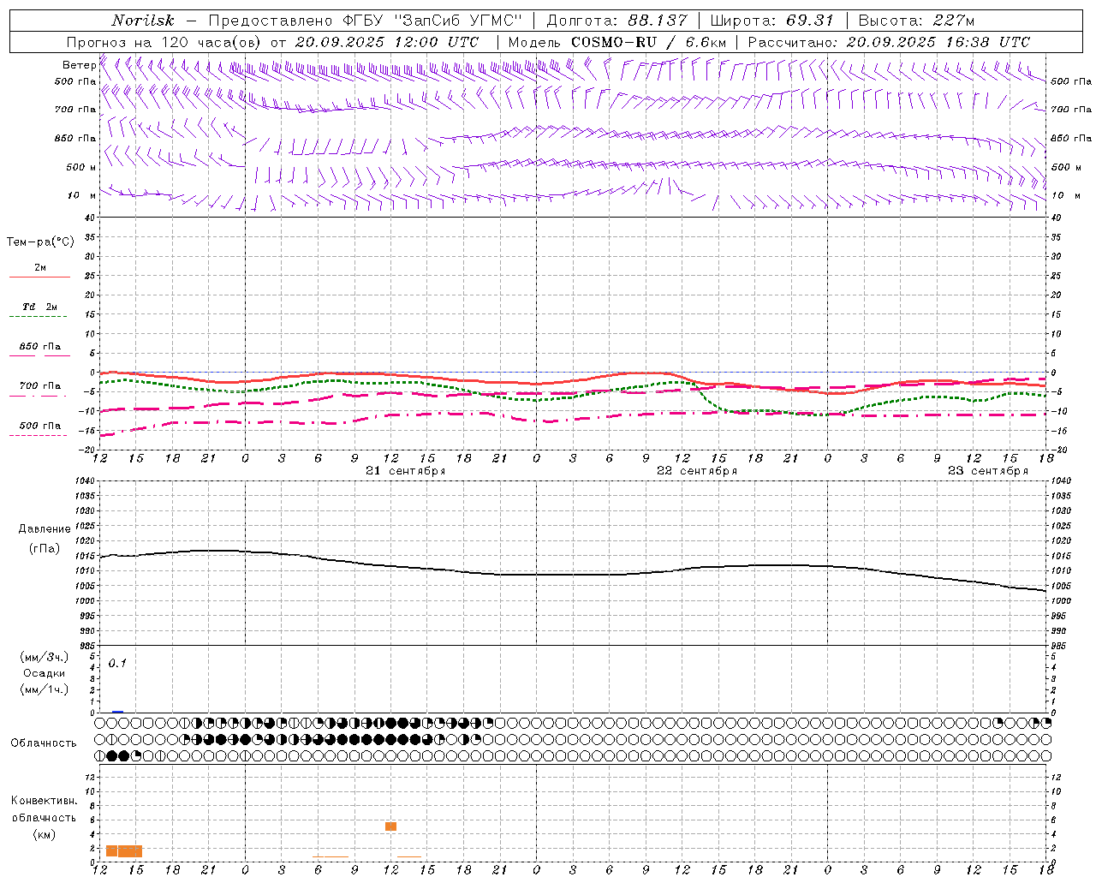This screenshot has width=1096, height=877.
Task: Click the "Облачность" cloudiness label
Action: 44,743
